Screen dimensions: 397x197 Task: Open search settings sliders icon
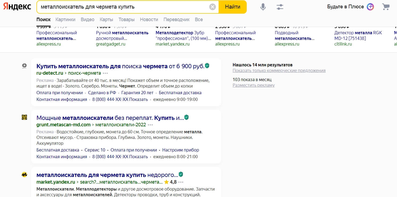[280, 7]
